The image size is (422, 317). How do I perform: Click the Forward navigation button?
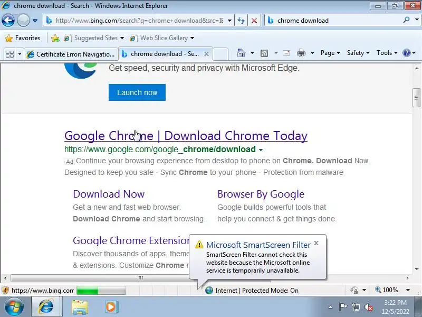(x=23, y=21)
